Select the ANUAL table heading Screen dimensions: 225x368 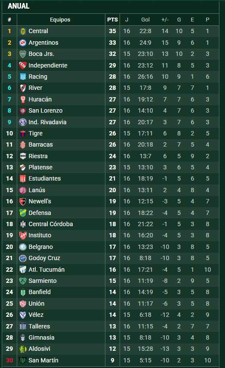(18, 6)
